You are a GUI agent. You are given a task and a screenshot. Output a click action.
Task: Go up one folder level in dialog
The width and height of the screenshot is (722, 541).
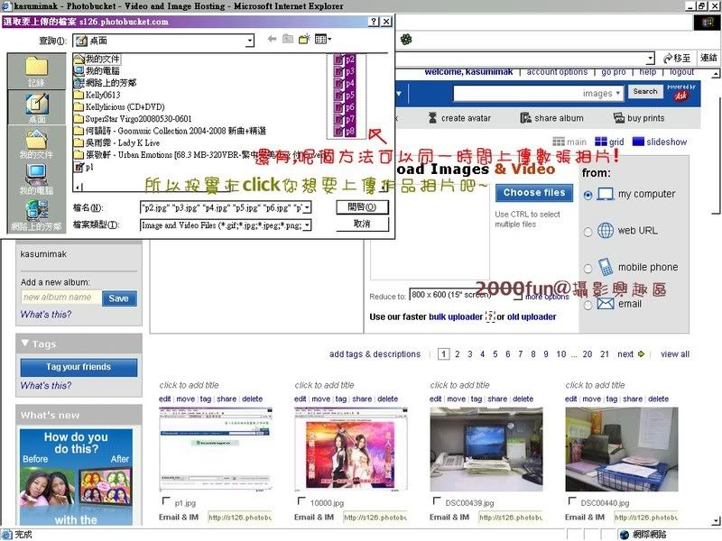[288, 40]
